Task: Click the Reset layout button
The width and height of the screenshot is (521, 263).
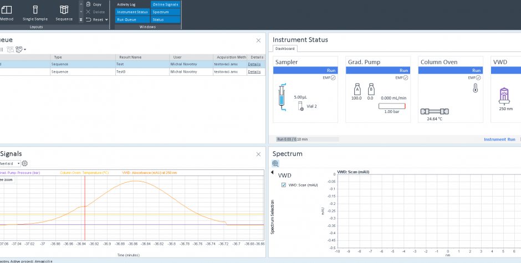Action: tap(95, 19)
